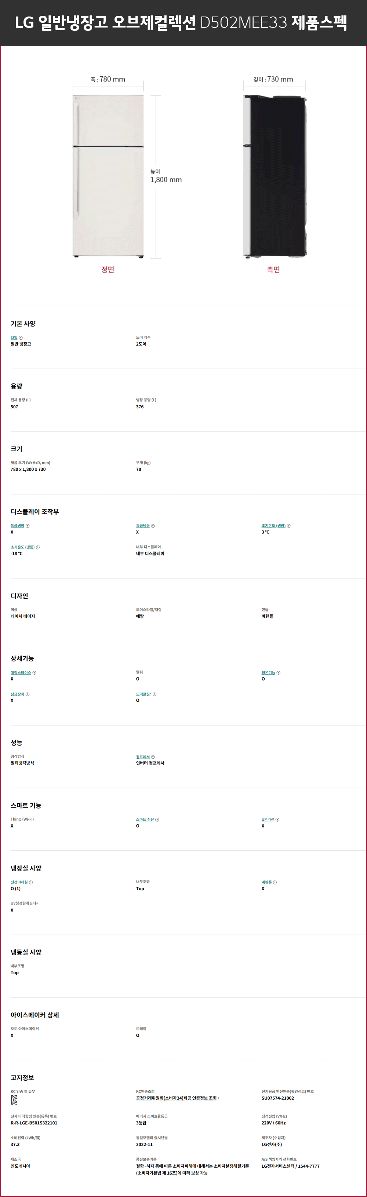Show the help icon for 도어쿨링+
367x1197 pixels.
tap(155, 694)
